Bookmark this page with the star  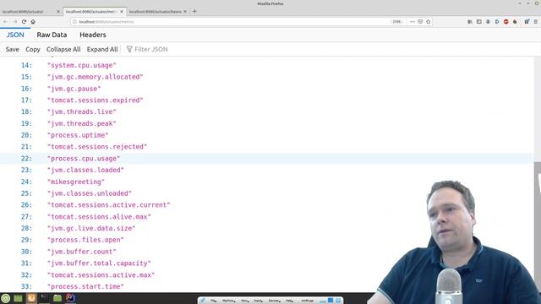[429, 22]
